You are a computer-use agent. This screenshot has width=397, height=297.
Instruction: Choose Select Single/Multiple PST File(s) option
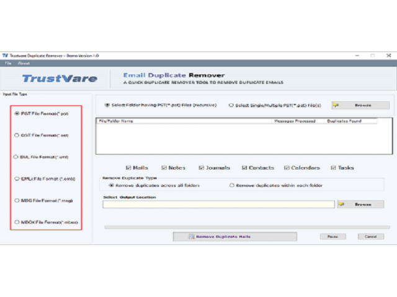tap(231, 105)
